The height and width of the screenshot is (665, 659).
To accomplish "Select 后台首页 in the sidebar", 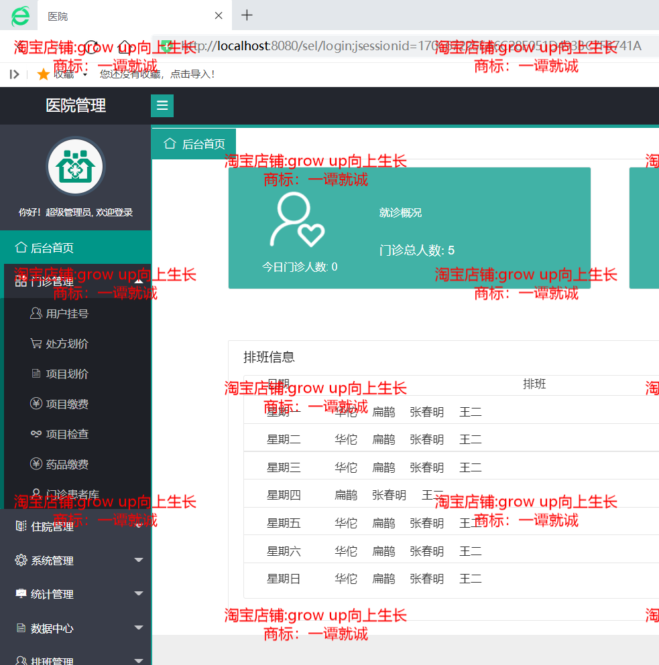I will (76, 247).
